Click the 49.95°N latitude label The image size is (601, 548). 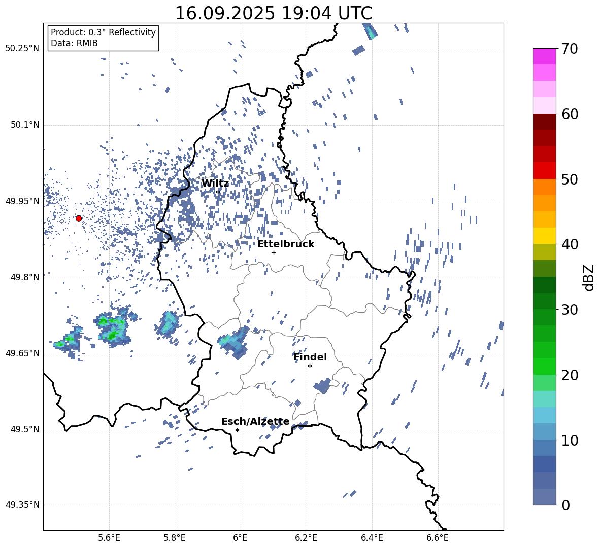[x=22, y=201]
